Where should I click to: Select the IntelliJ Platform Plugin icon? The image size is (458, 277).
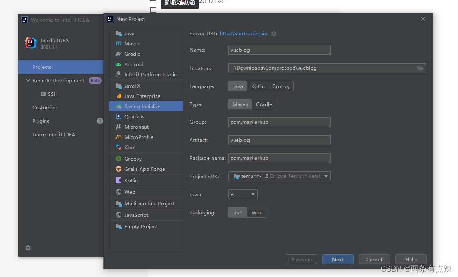coord(119,74)
